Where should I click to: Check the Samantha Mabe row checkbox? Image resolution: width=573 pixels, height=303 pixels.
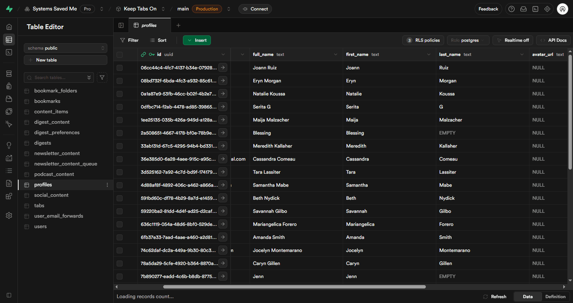120,185
